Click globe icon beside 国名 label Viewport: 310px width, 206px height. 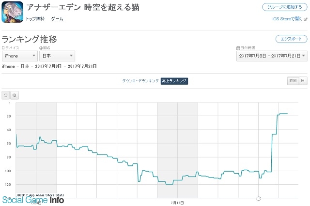[41, 48]
